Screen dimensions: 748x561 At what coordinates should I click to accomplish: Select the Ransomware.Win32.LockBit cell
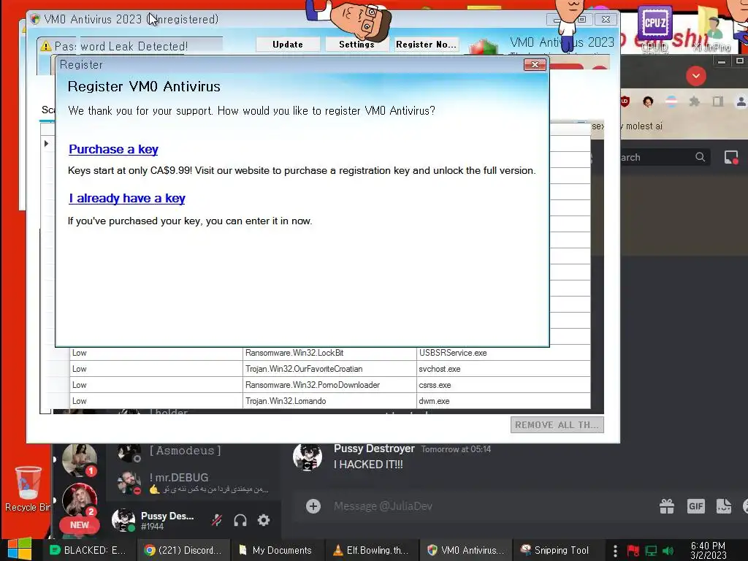[x=329, y=353]
